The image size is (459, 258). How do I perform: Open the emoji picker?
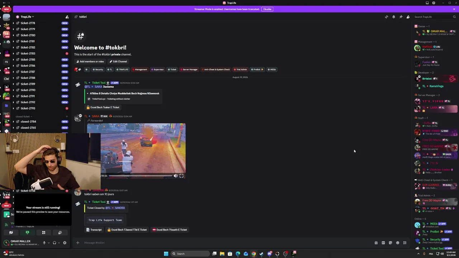pyautogui.click(x=397, y=243)
